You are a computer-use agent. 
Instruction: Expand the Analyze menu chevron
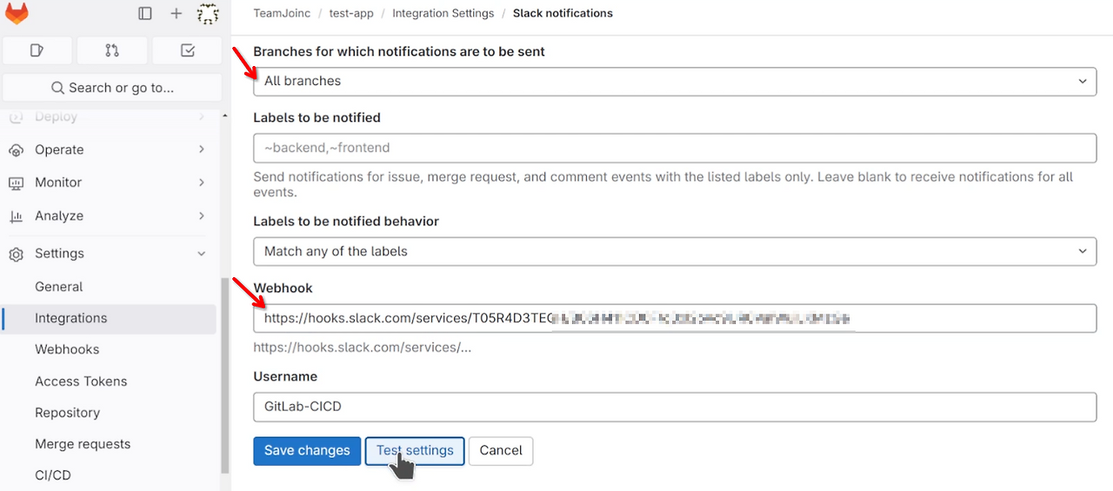(202, 216)
